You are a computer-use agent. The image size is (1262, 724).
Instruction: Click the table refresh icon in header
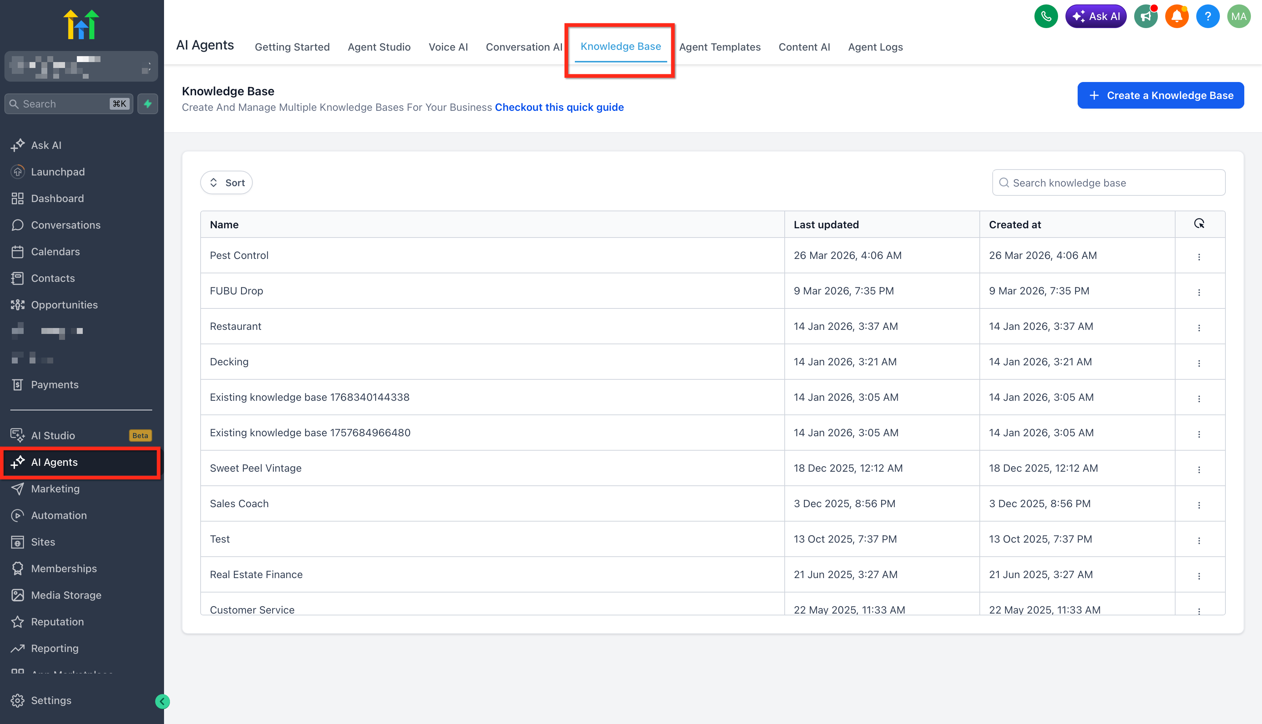click(1199, 224)
